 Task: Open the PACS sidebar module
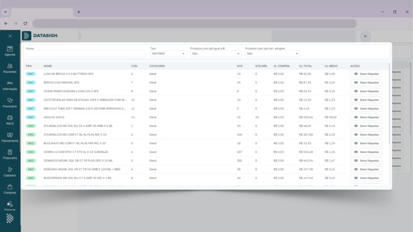tap(10, 120)
